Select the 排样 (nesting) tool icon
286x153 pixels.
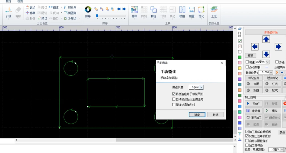134,12
